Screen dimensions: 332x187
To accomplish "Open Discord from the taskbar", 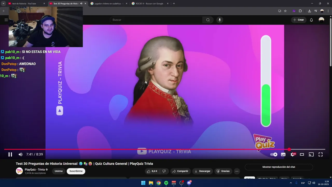I will point(189,183).
